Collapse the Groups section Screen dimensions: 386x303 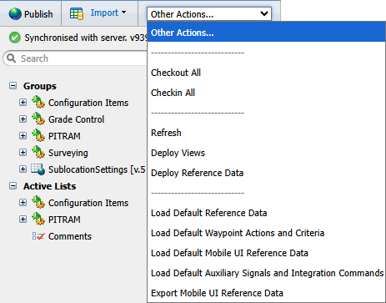coord(13,85)
